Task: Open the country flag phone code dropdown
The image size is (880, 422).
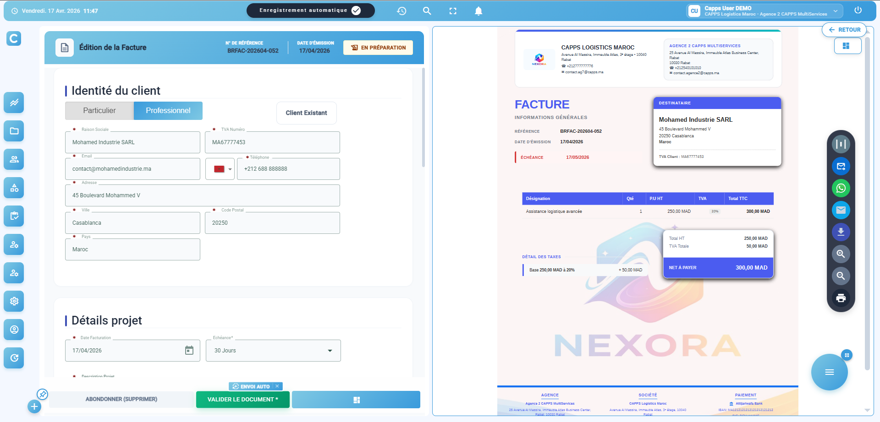Action: (220, 169)
